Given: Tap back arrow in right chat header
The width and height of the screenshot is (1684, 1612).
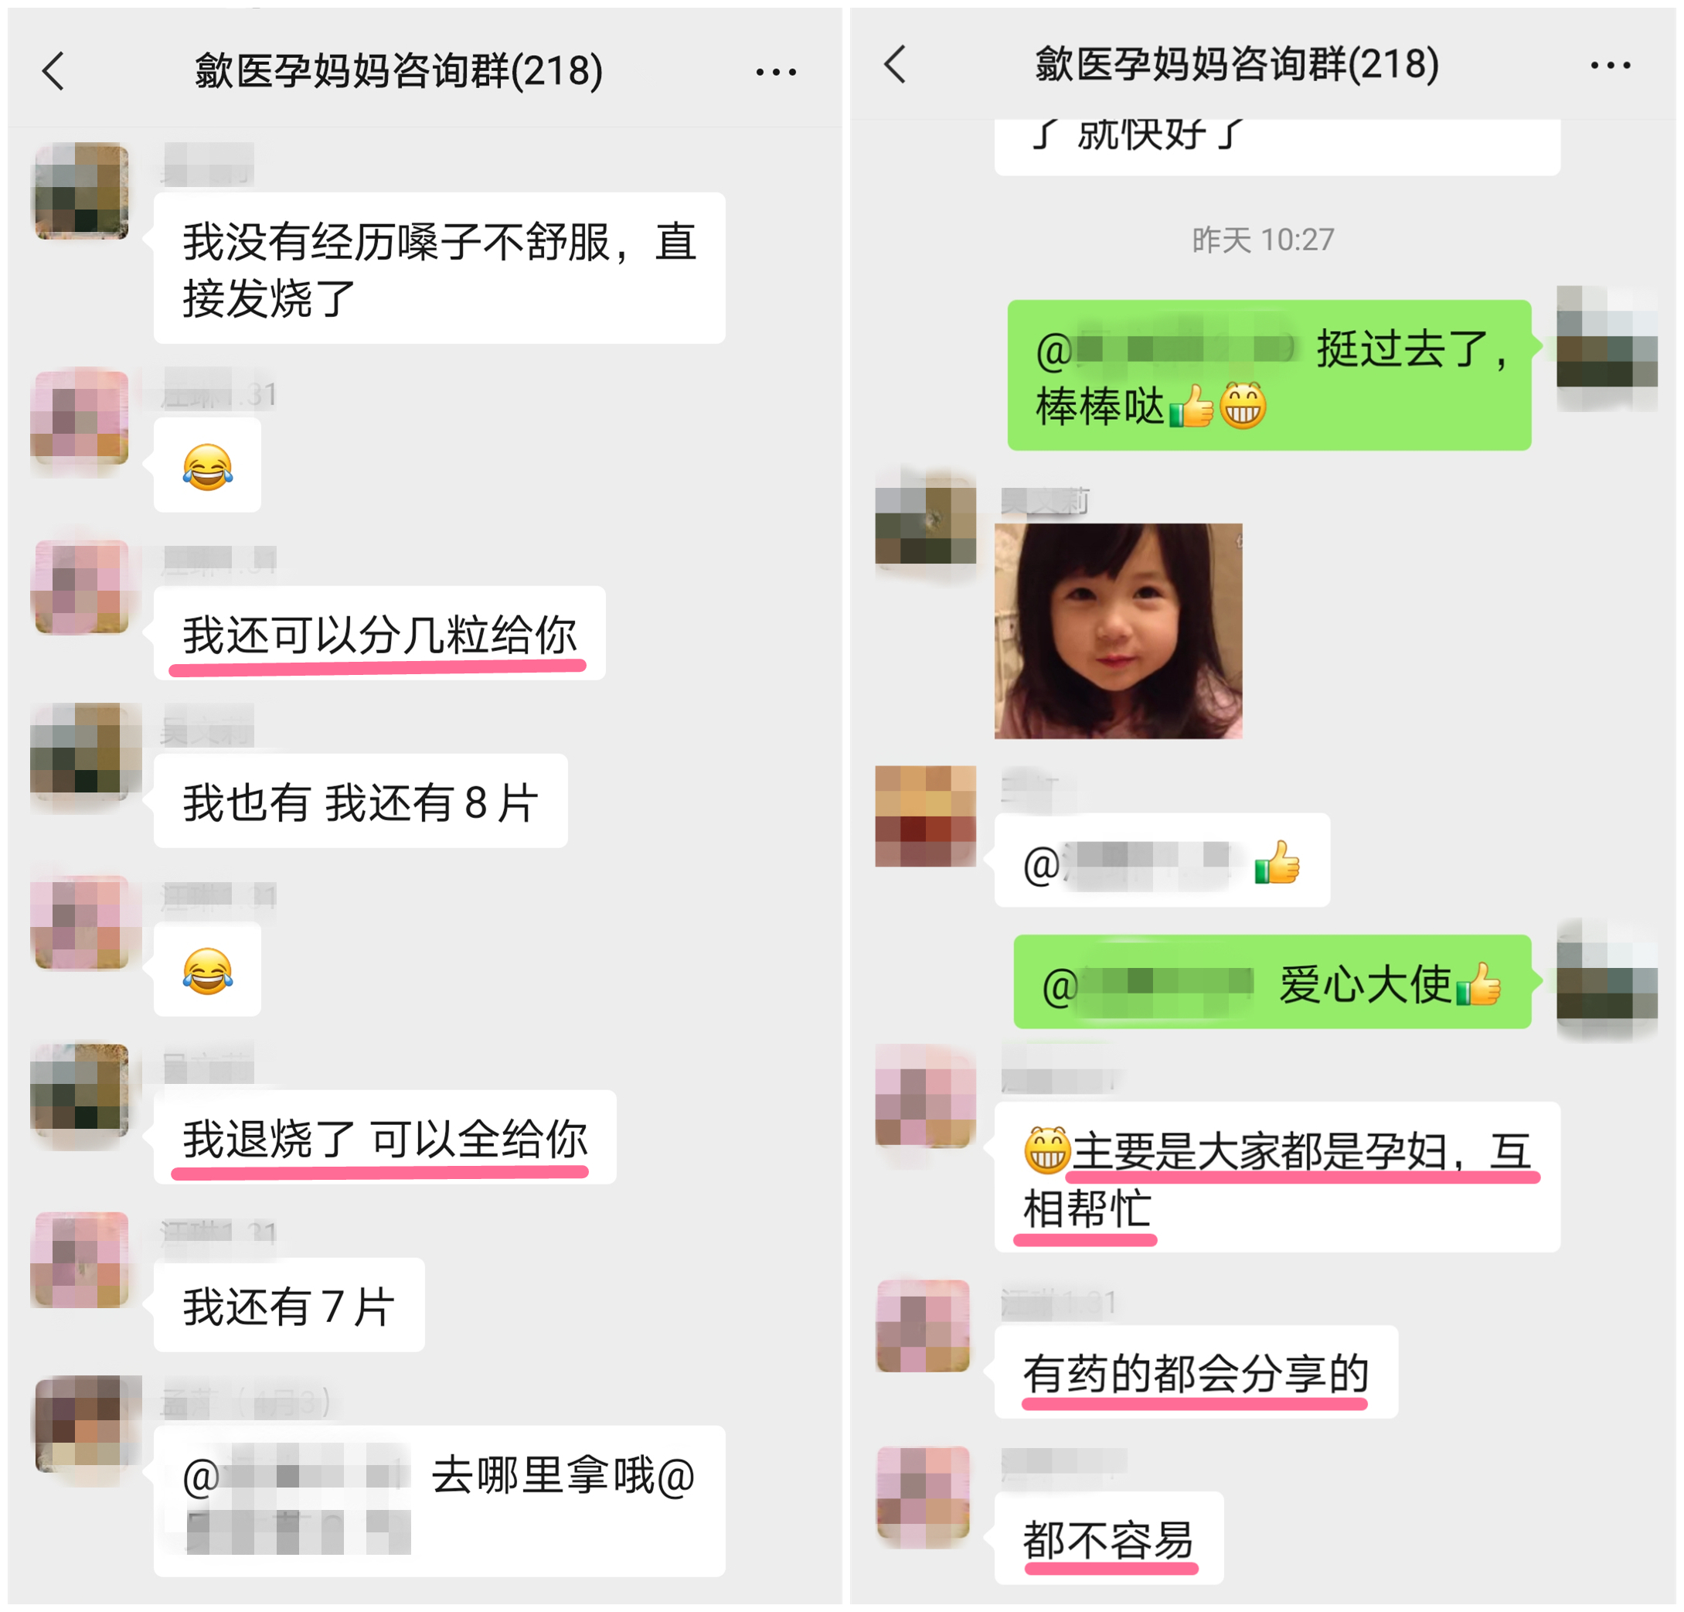Looking at the screenshot, I should pyautogui.click(x=894, y=64).
